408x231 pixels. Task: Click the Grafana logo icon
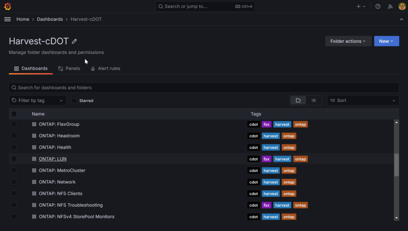8,6
